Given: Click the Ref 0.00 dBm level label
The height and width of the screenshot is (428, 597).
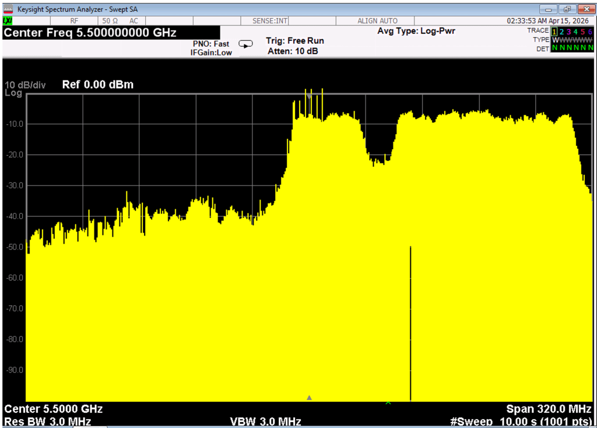Looking at the screenshot, I should click(98, 85).
